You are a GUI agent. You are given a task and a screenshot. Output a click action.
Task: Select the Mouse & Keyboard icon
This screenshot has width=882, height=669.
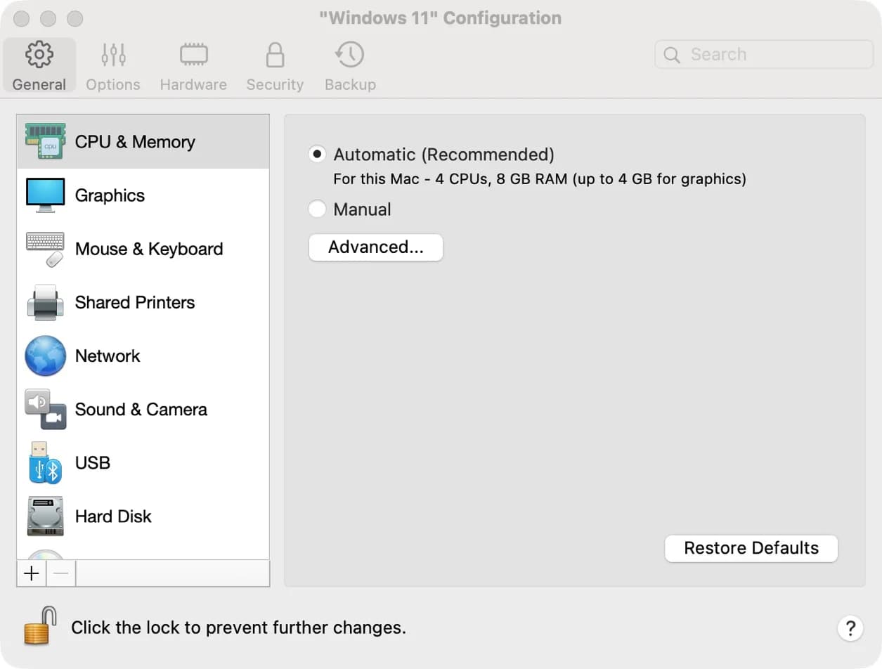click(x=45, y=249)
